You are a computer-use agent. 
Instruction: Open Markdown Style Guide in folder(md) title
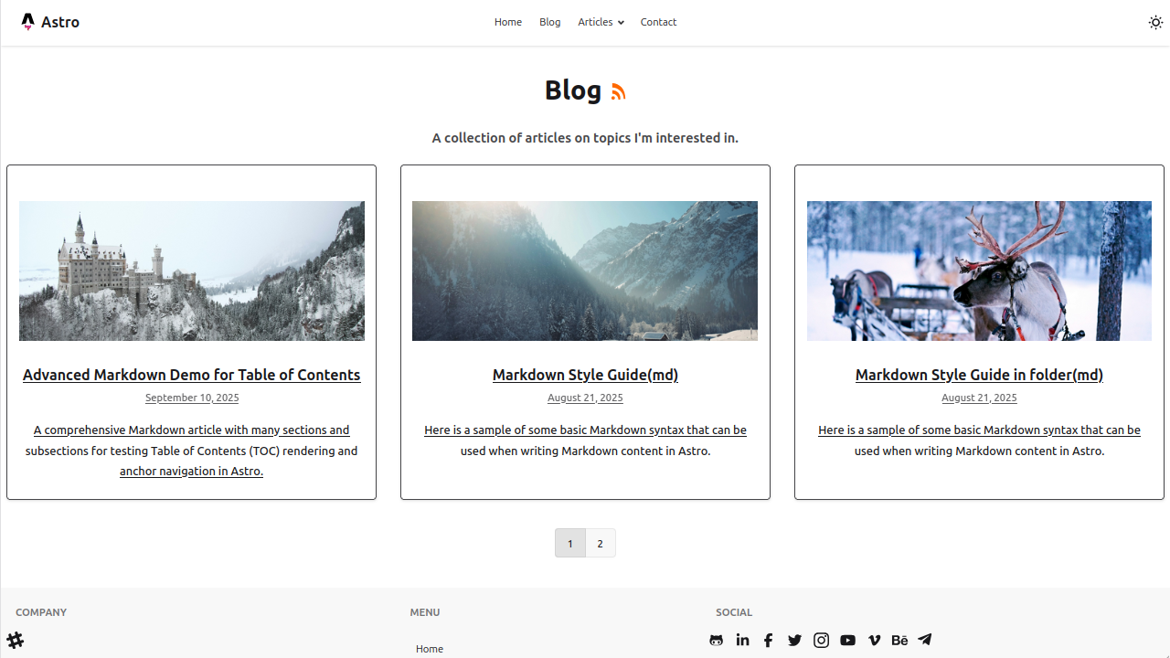tap(979, 375)
